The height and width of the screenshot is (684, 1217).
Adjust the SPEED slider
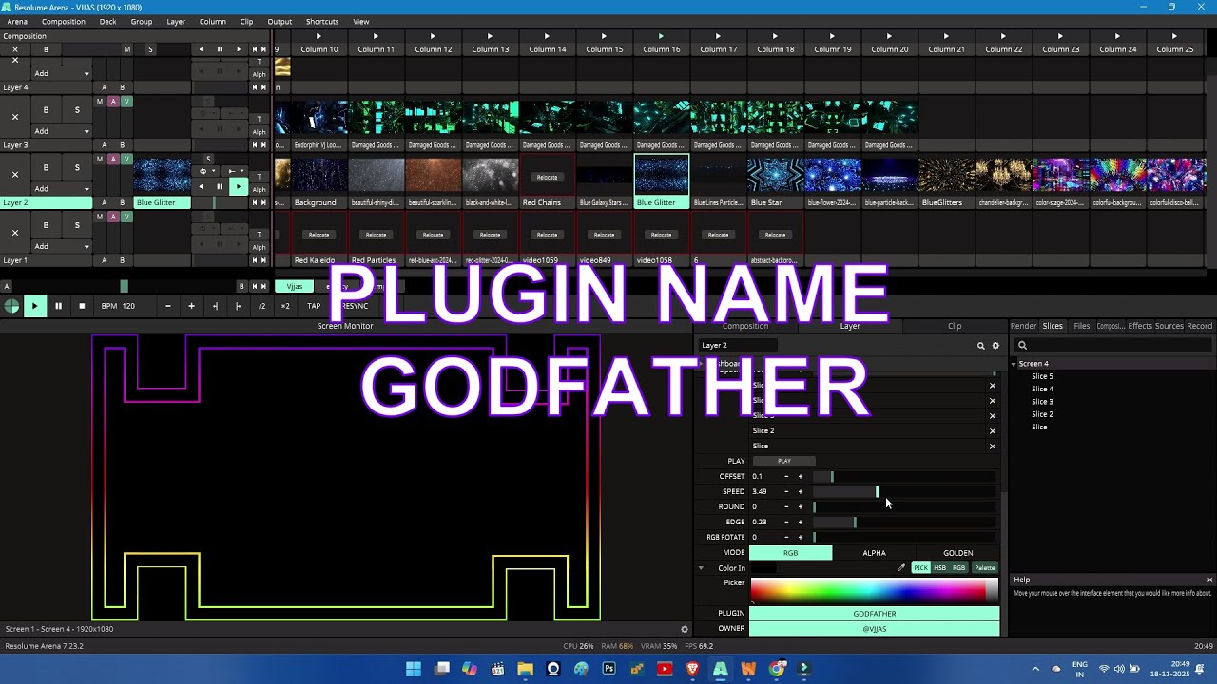[904, 491]
